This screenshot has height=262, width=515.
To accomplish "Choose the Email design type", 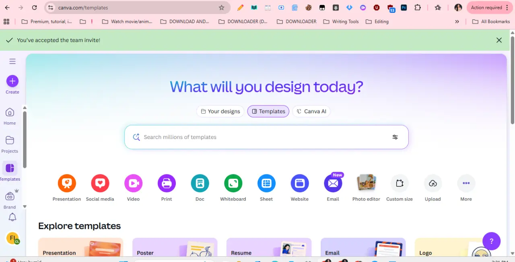I will [333, 188].
